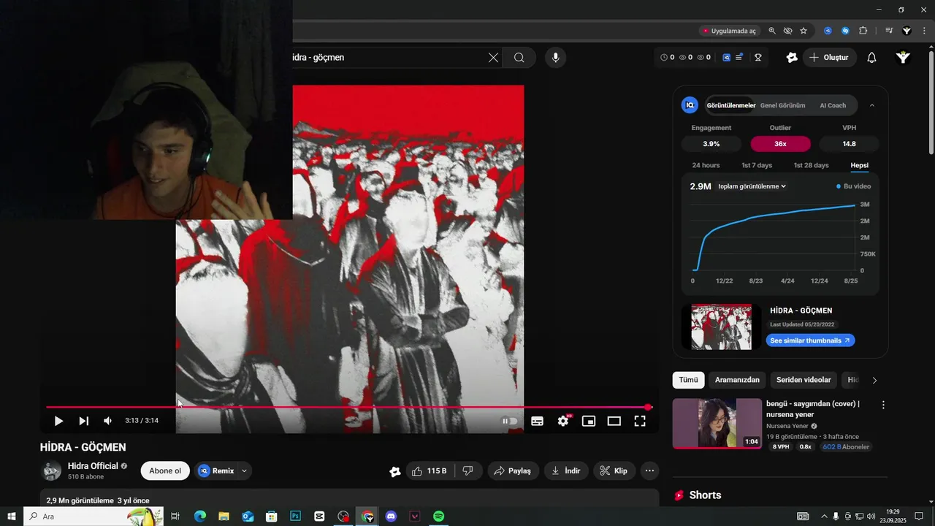Open more actions (three dots) under video
This screenshot has width=935, height=526.
649,471
